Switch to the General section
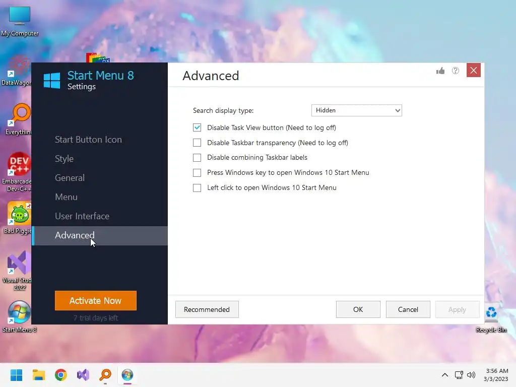Image resolution: width=516 pixels, height=387 pixels. (70, 178)
